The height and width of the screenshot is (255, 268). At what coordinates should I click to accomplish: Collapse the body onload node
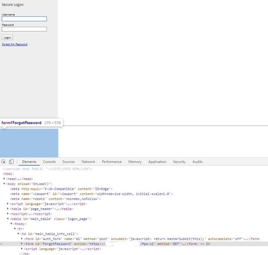click(4, 184)
